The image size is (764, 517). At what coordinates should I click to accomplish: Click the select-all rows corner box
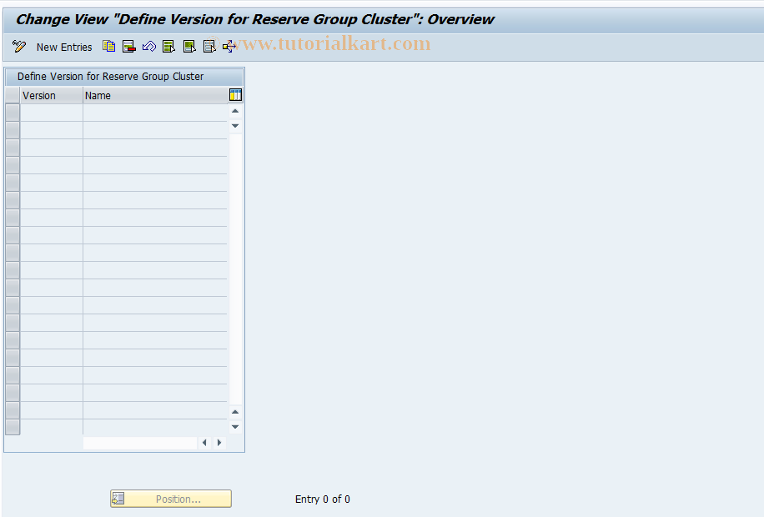tap(13, 96)
